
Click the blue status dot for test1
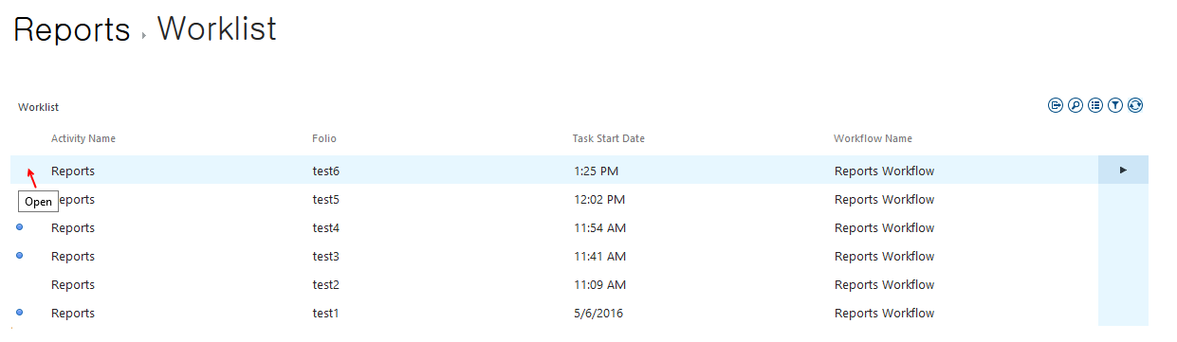pyautogui.click(x=20, y=312)
